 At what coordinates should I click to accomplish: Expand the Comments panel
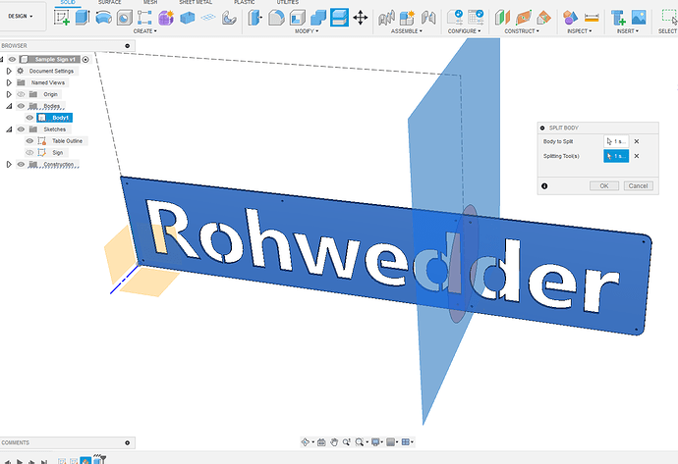click(127, 442)
